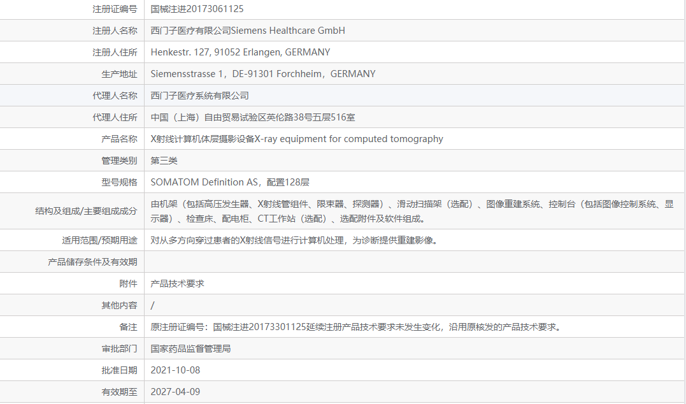Select approval date 2021-10-08
The height and width of the screenshot is (404, 686).
[x=175, y=370]
